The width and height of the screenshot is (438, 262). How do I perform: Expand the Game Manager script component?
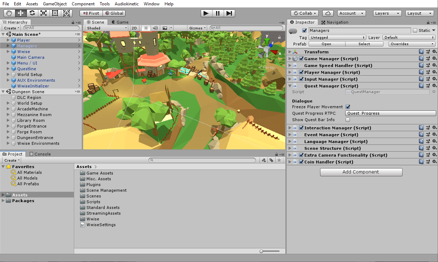point(290,59)
